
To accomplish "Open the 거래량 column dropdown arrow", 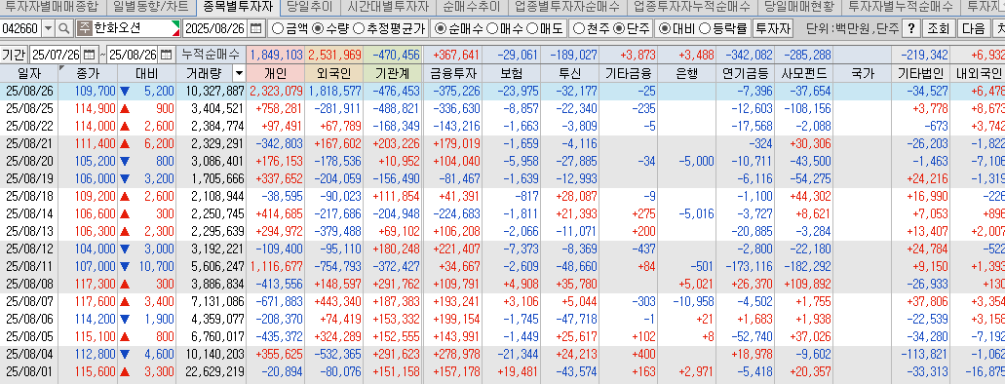I will 239,73.
